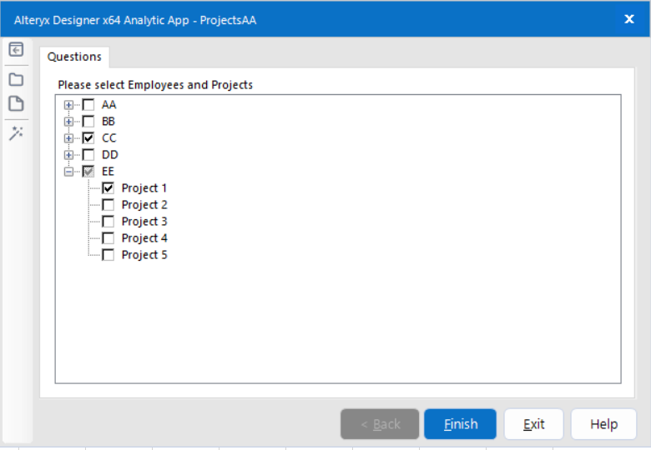The image size is (651, 450).
Task: Click the Exit button
Action: click(533, 424)
